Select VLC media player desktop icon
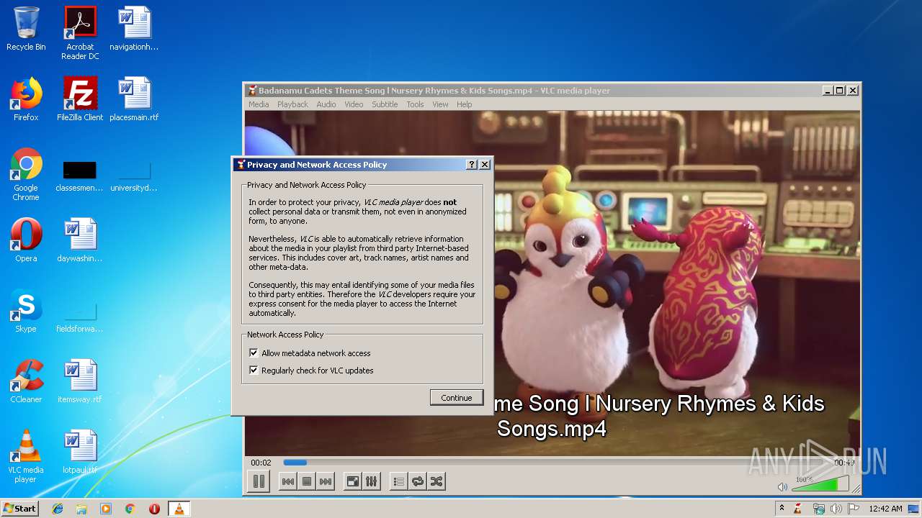This screenshot has width=922, height=518. 26,456
